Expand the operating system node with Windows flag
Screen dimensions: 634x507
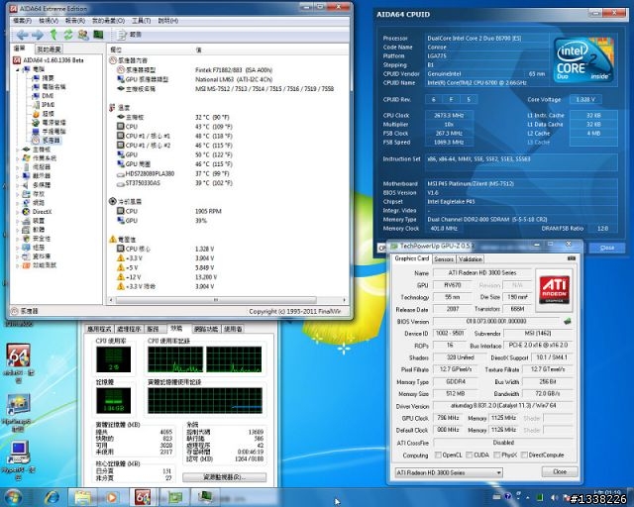[18, 158]
